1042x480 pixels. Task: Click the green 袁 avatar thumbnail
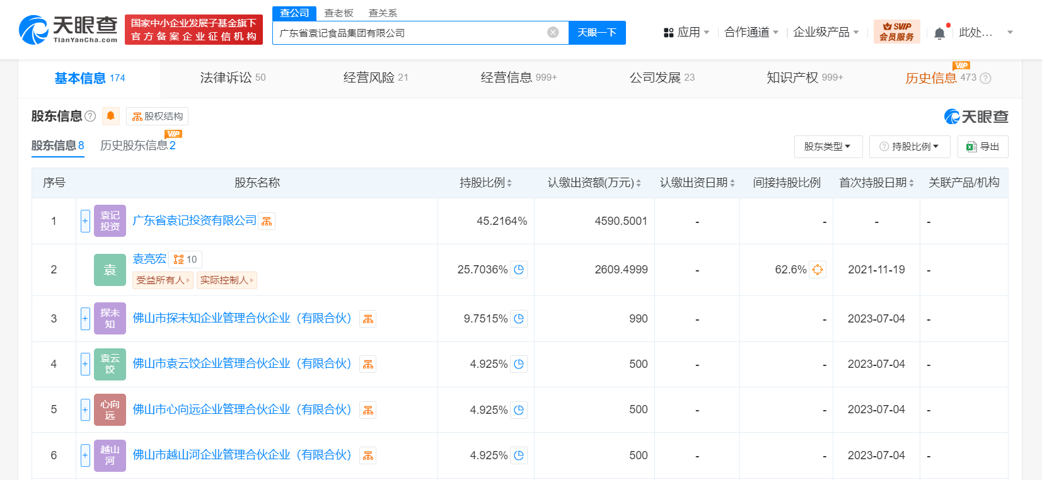(x=110, y=270)
